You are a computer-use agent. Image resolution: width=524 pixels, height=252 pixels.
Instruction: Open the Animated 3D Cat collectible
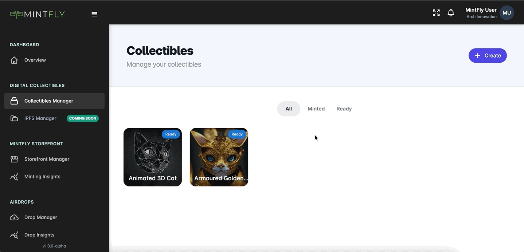(x=153, y=157)
